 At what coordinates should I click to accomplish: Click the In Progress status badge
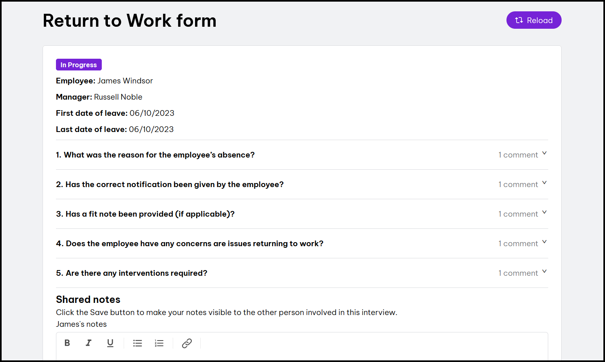point(79,65)
